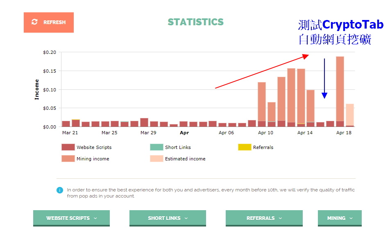This screenshot has width=390, height=231.
Task: Click the Apr 14 mining income bar
Action: (x=301, y=96)
